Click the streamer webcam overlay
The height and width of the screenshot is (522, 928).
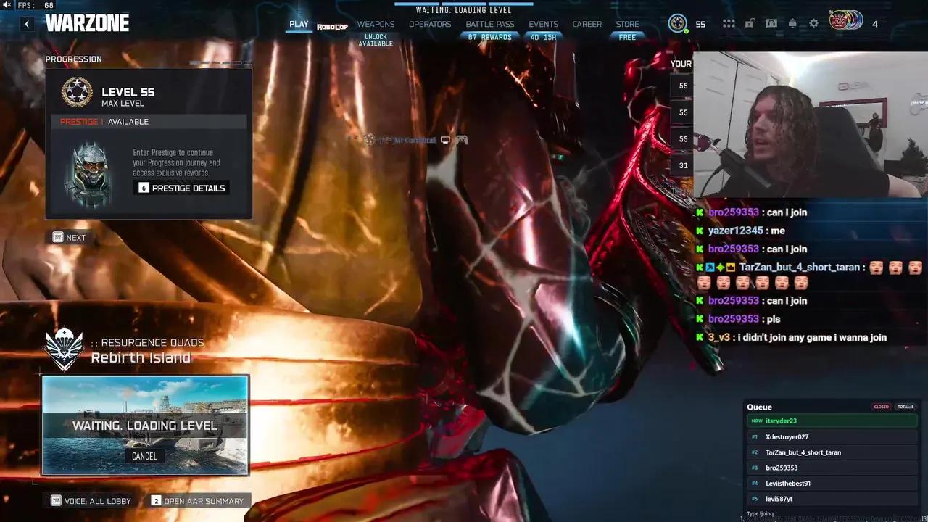(x=810, y=125)
